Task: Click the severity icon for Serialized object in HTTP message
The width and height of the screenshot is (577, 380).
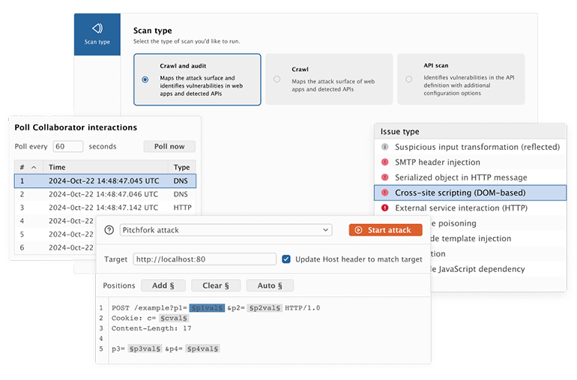Action: pyautogui.click(x=385, y=178)
